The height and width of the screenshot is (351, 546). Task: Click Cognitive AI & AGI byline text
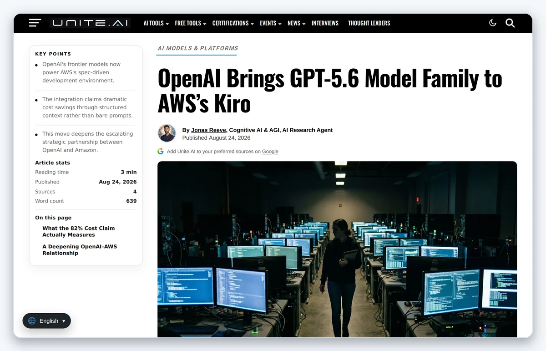tap(254, 130)
